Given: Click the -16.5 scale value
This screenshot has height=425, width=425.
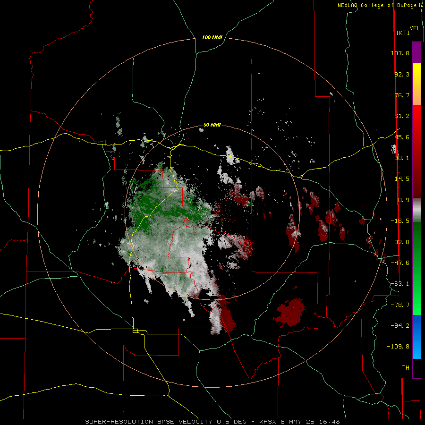Looking at the screenshot, I should pos(400,221).
